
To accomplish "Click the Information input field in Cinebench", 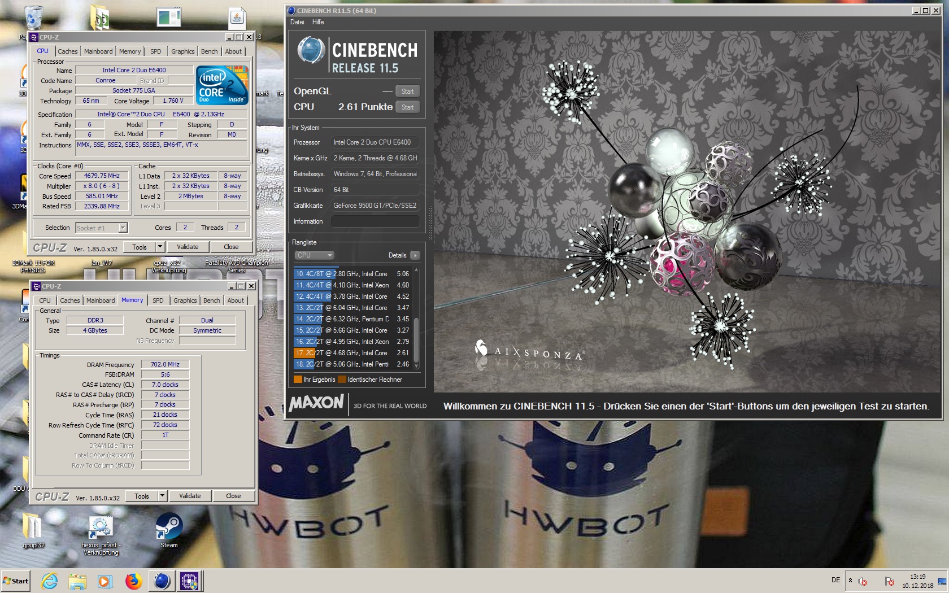I will [375, 221].
